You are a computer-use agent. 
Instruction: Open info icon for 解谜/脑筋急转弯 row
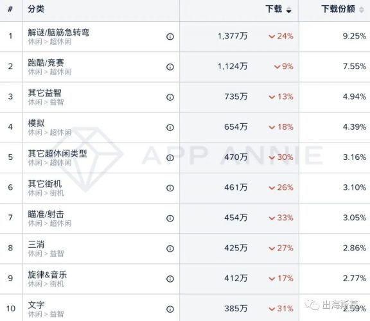170,37
